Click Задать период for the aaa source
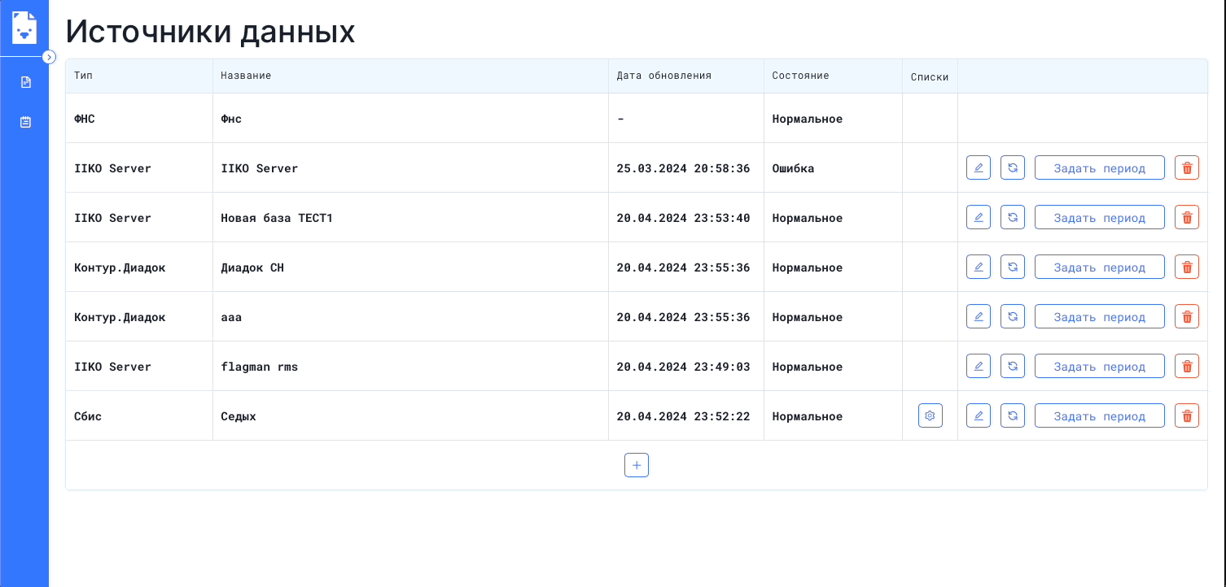Image resolution: width=1226 pixels, height=587 pixels. point(1099,317)
